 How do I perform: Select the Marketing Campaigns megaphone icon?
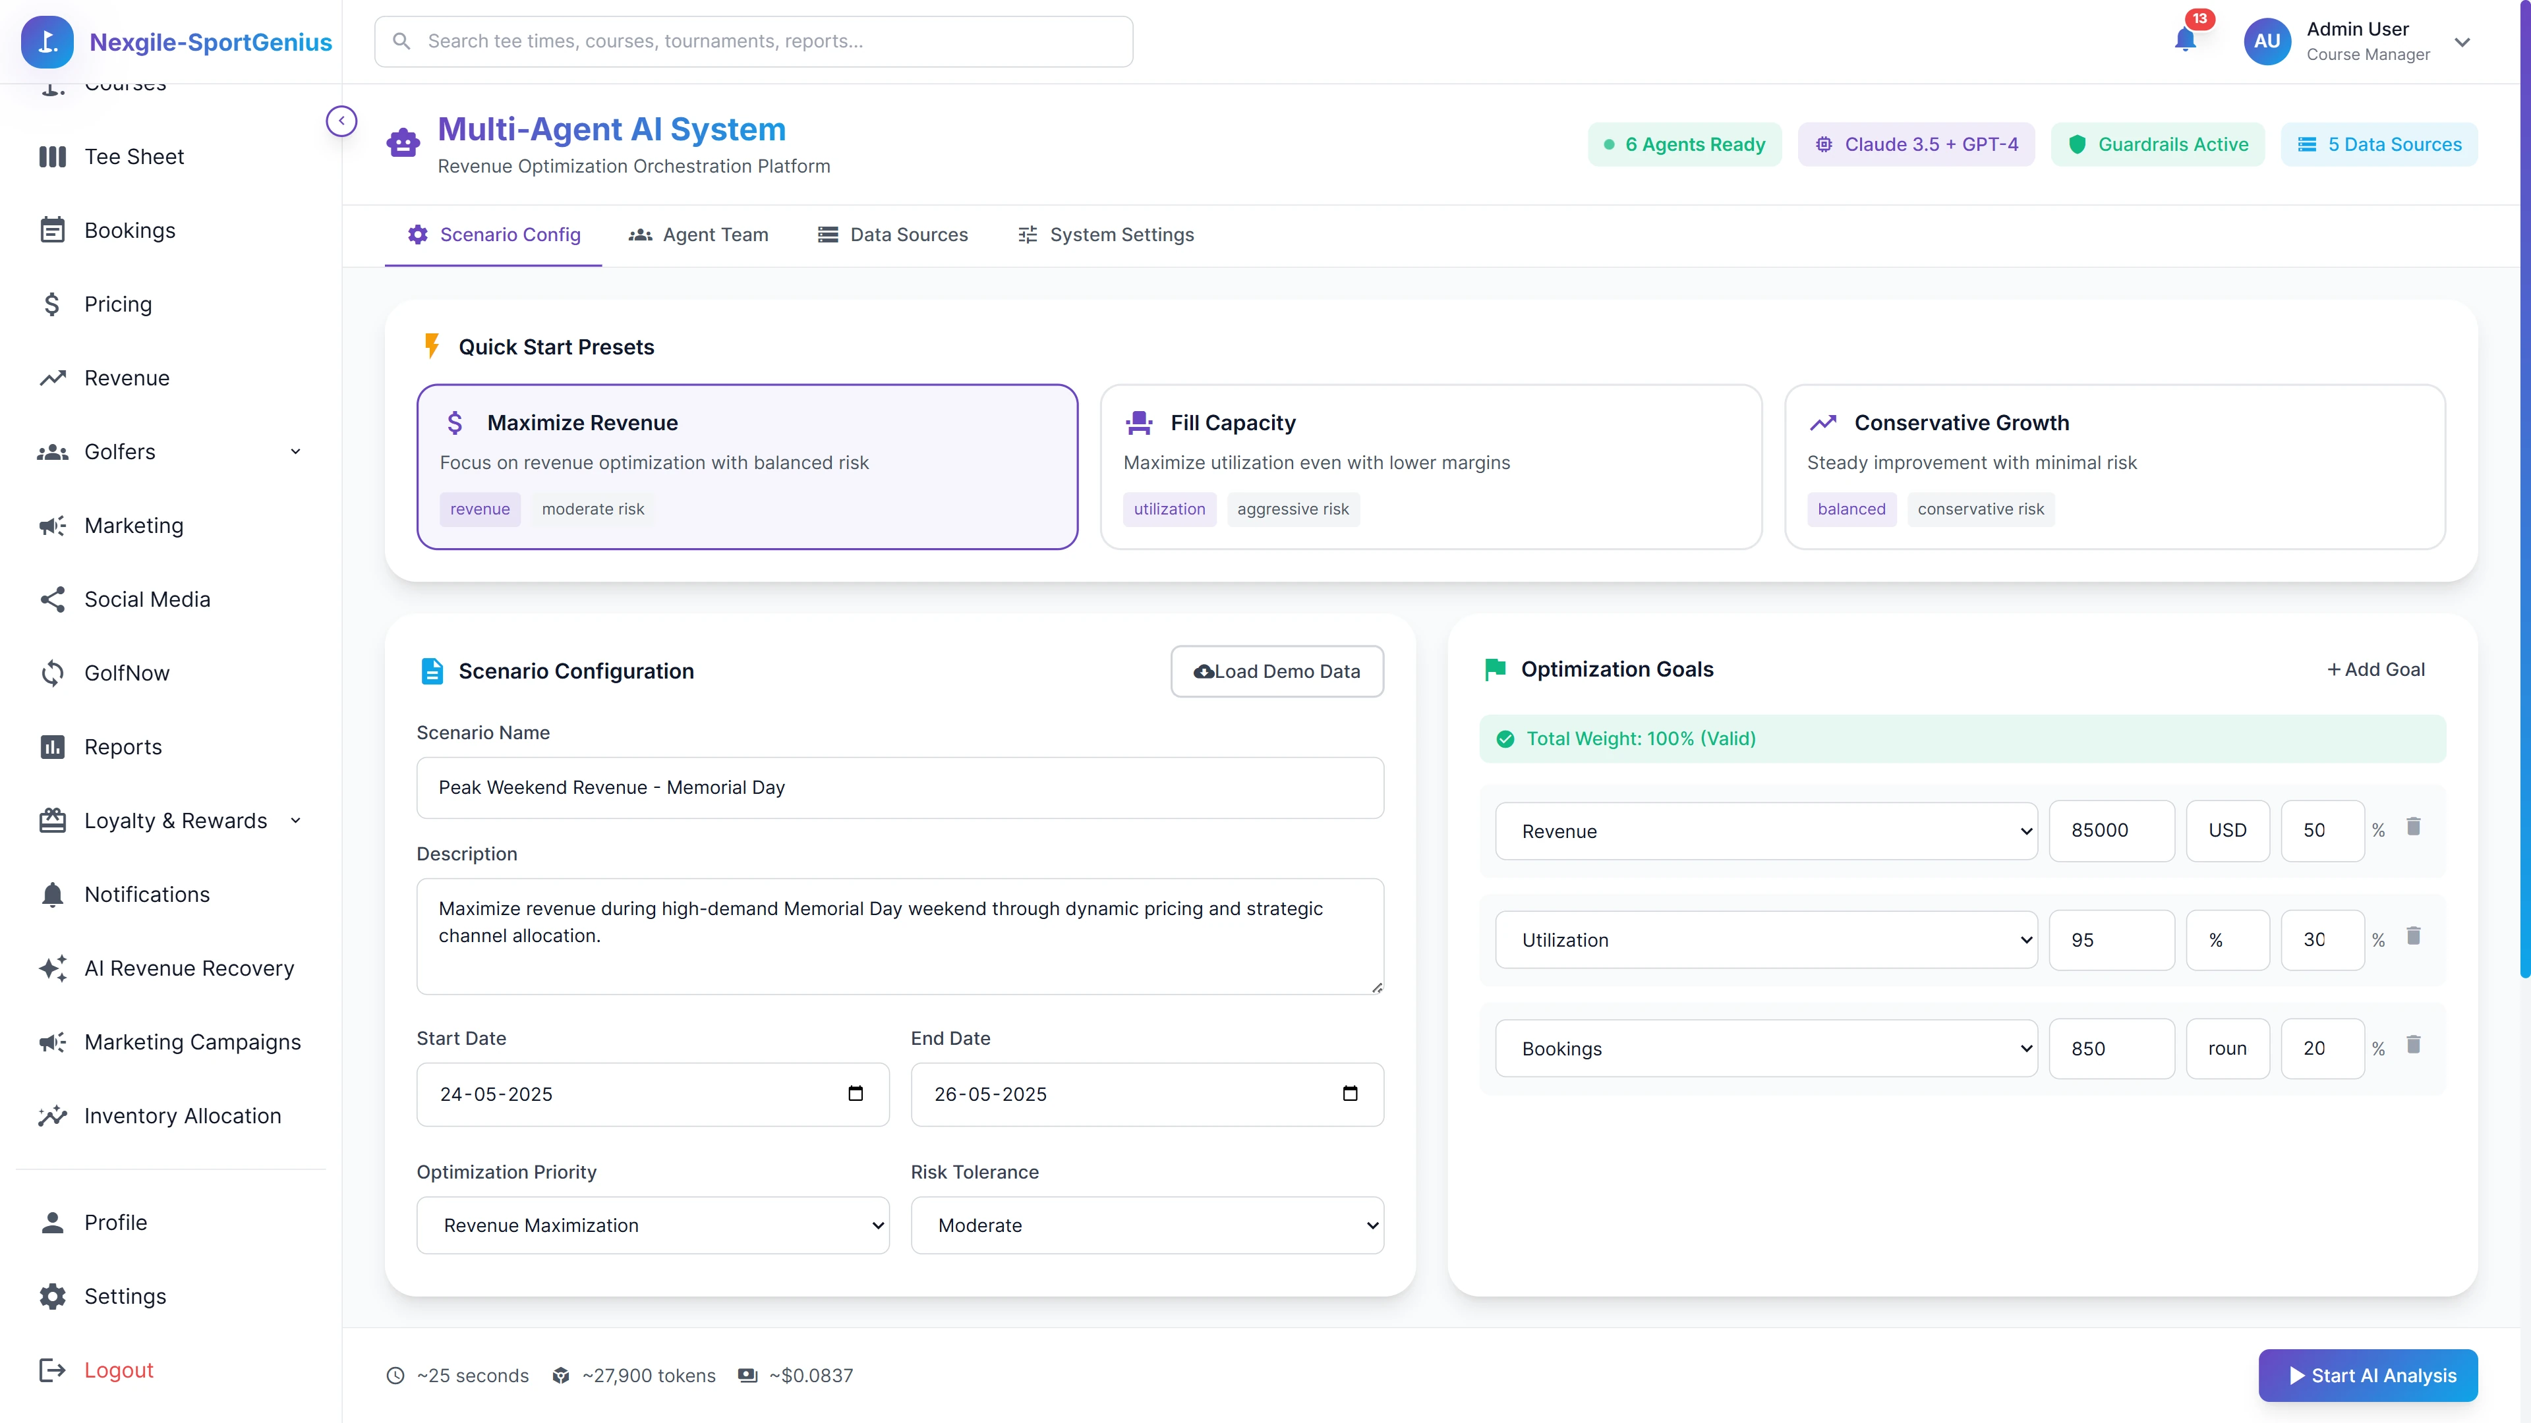click(52, 1042)
